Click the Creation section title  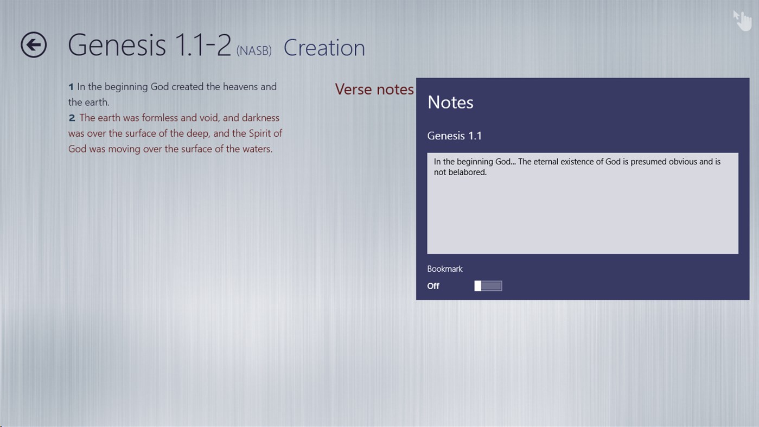point(324,48)
